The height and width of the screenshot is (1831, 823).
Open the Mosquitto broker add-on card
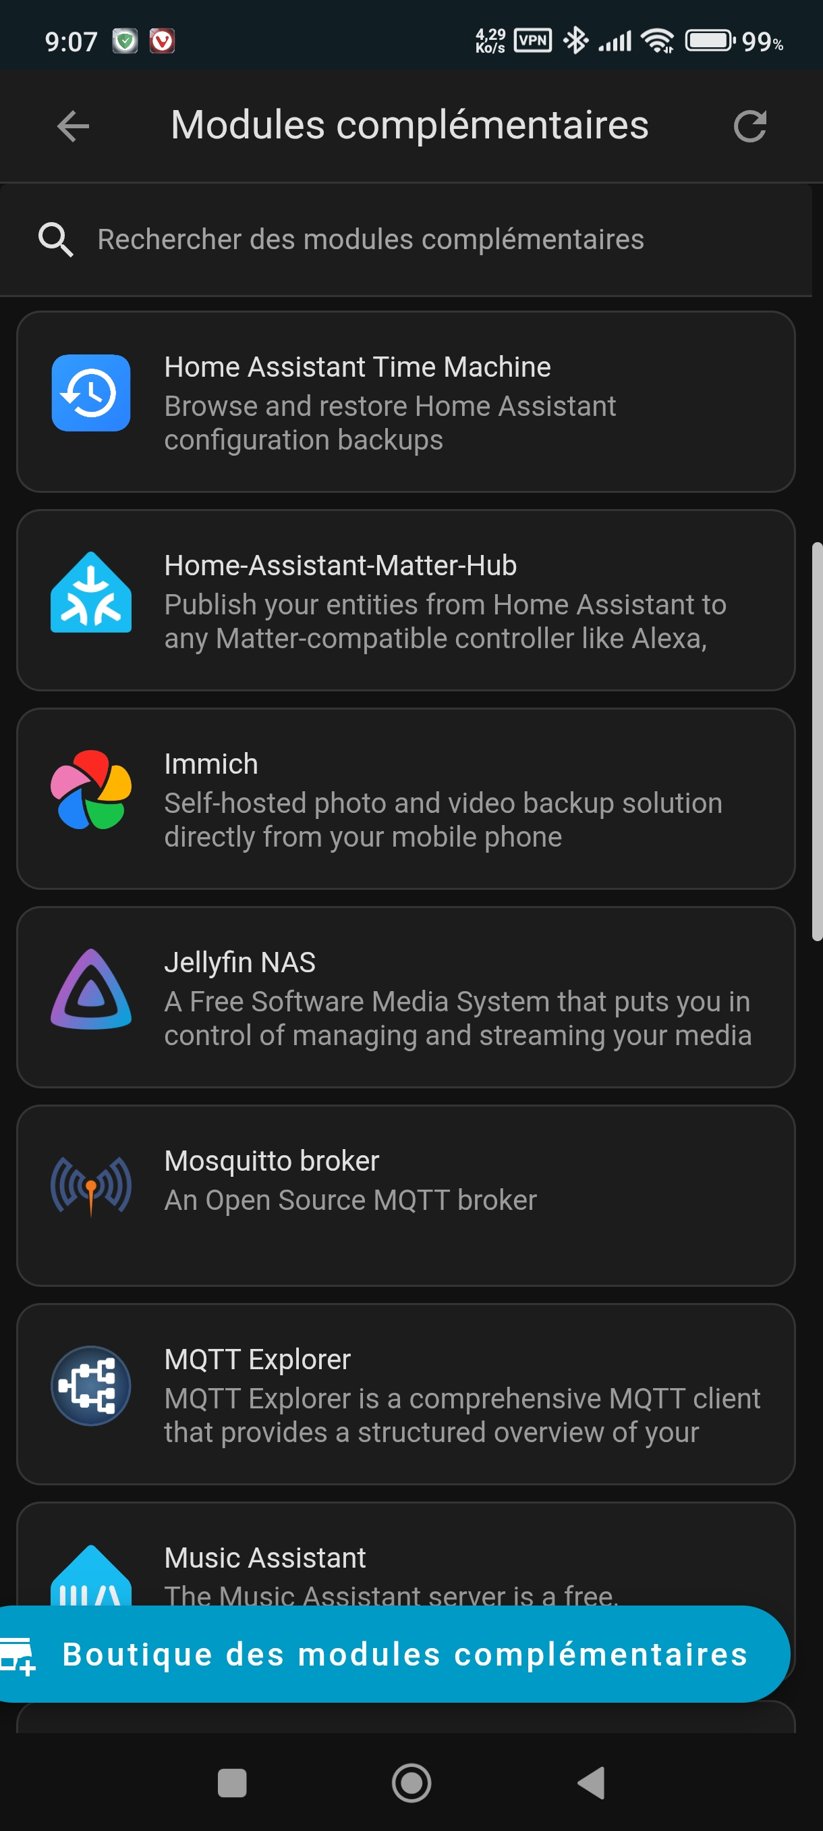[x=405, y=1196]
